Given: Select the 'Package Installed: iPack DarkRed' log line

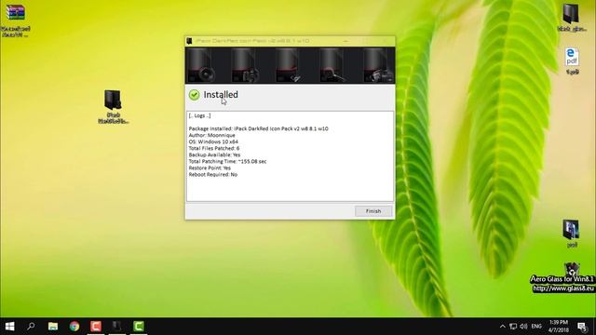Looking at the screenshot, I should click(x=259, y=128).
